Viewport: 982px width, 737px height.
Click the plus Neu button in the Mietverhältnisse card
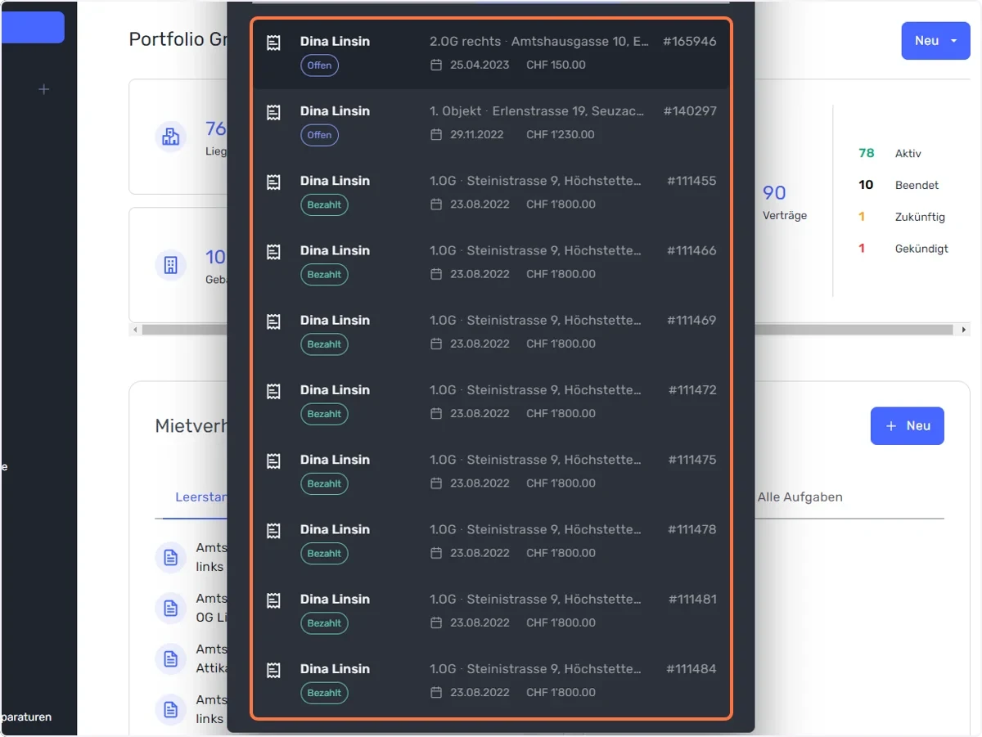908,426
